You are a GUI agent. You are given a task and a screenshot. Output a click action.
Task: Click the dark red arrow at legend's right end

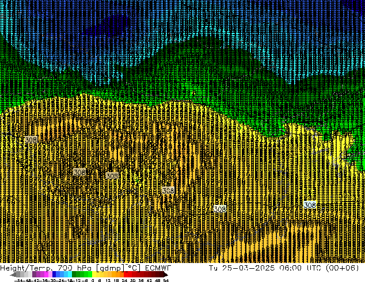tap(167, 275)
